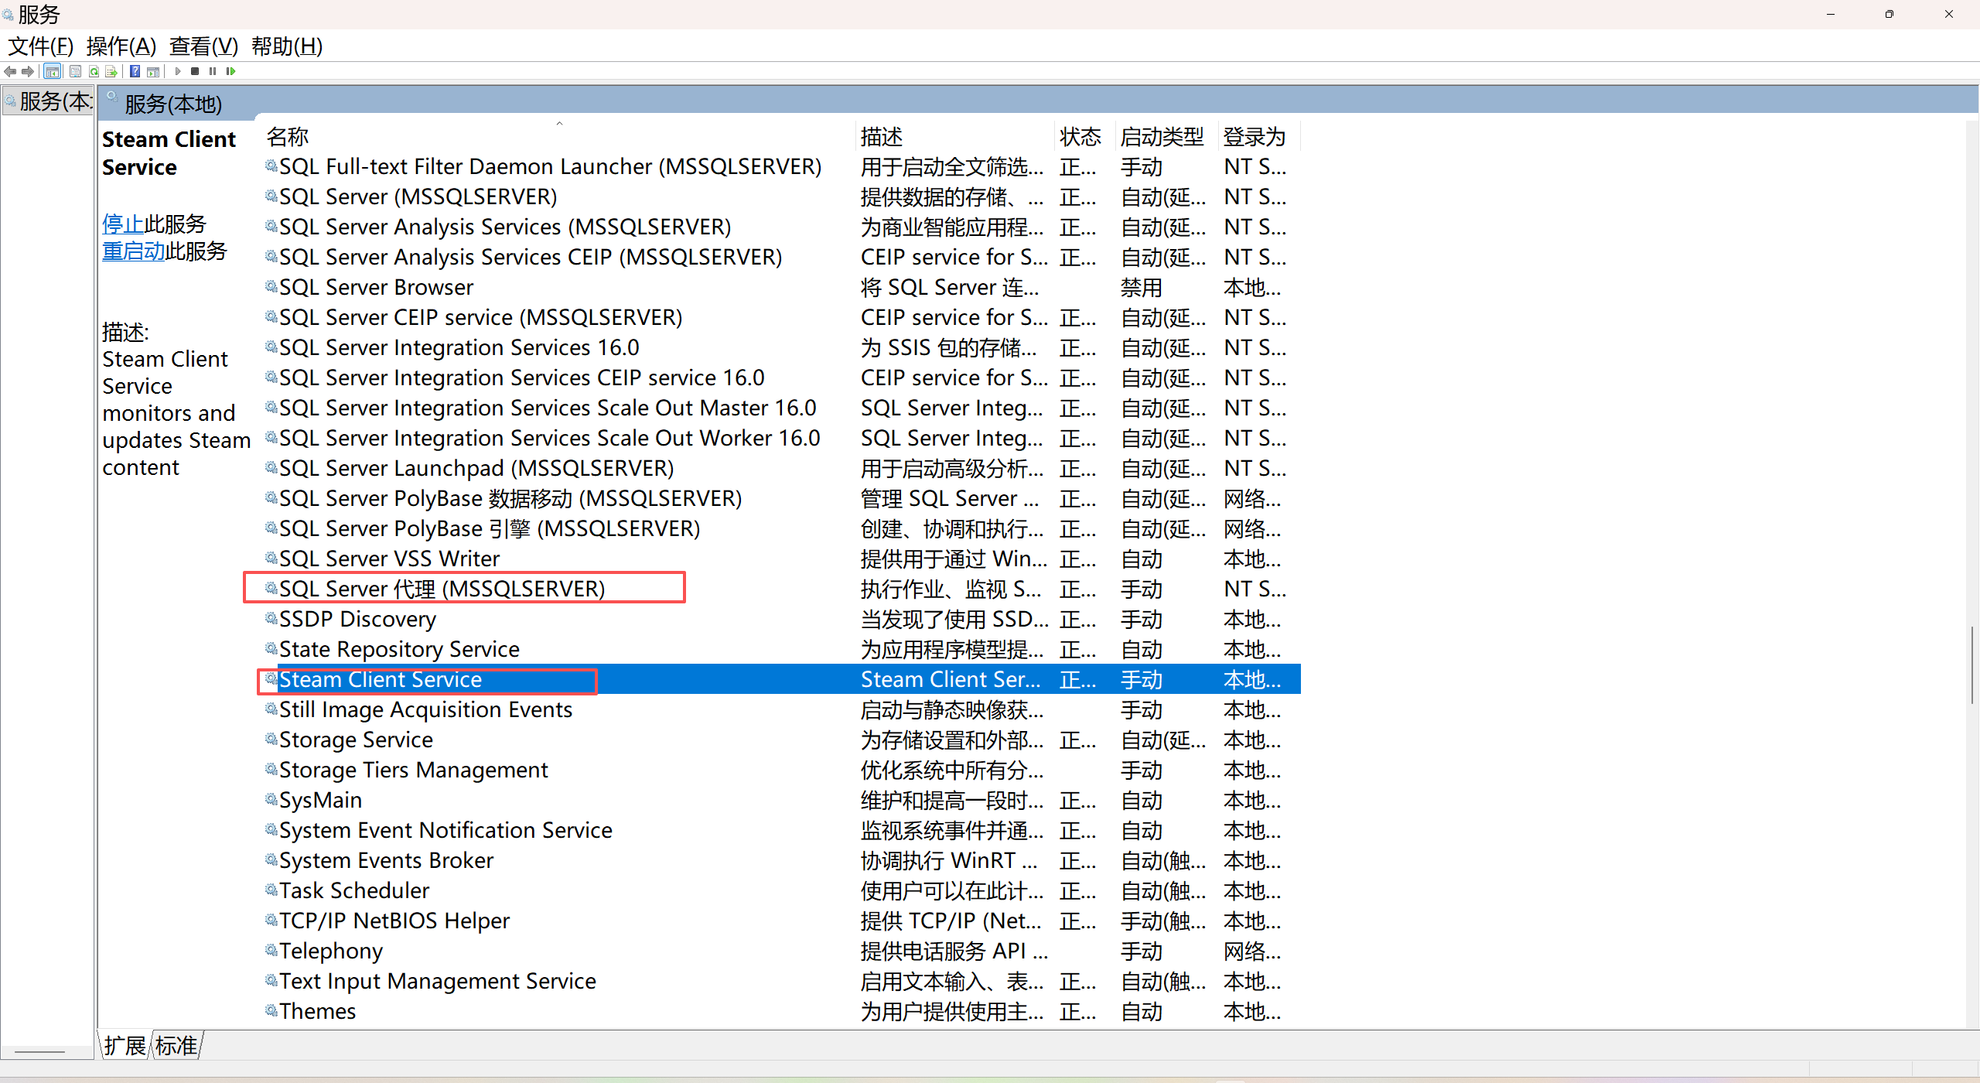Click the Refresh toolbar icon
The width and height of the screenshot is (1980, 1083).
coord(94,71)
